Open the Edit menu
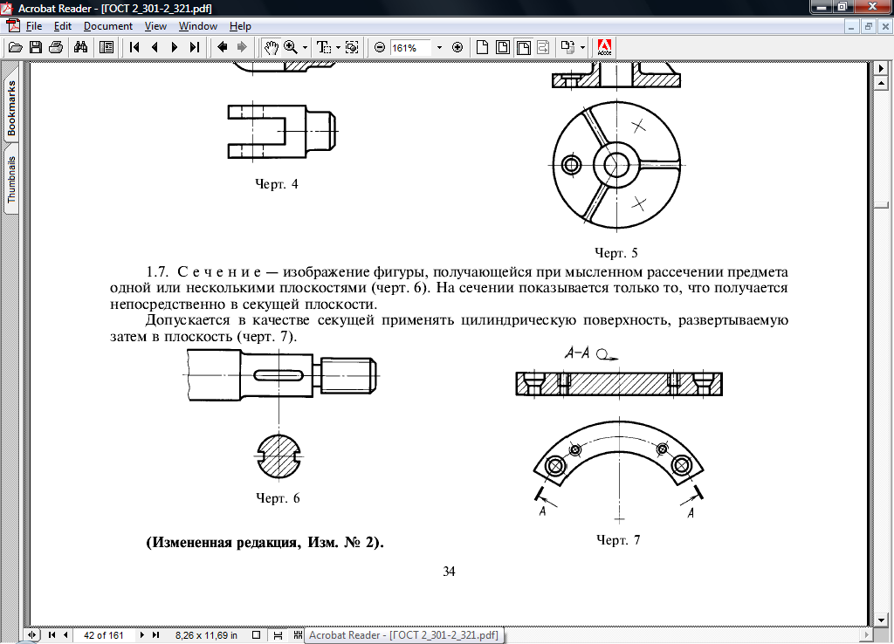The width and height of the screenshot is (894, 644). click(x=63, y=26)
